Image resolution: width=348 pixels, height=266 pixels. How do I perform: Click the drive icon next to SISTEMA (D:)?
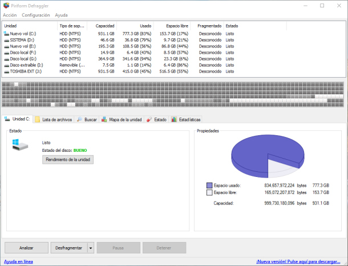[x=6, y=40]
